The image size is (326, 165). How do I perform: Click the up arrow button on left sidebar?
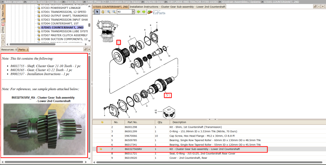point(3,36)
